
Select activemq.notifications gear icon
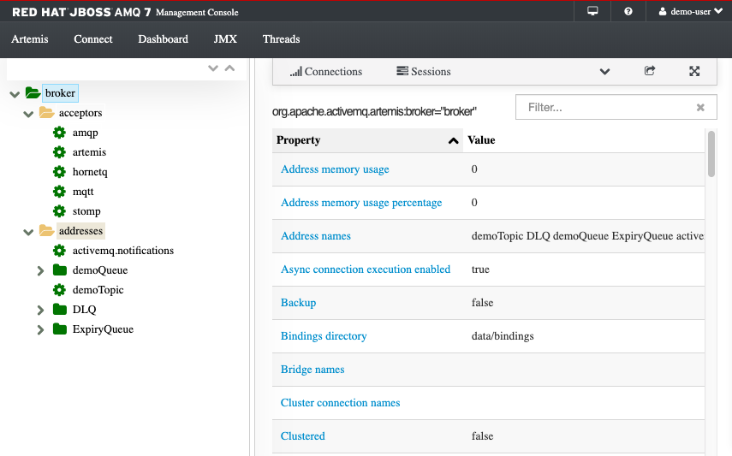[59, 251]
